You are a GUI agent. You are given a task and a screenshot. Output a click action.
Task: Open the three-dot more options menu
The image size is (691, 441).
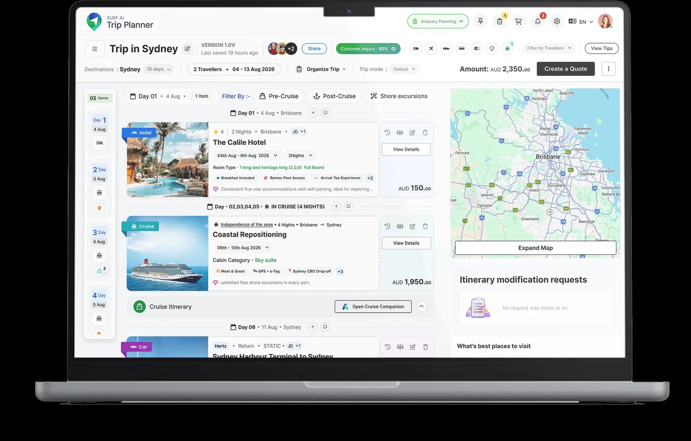click(609, 69)
